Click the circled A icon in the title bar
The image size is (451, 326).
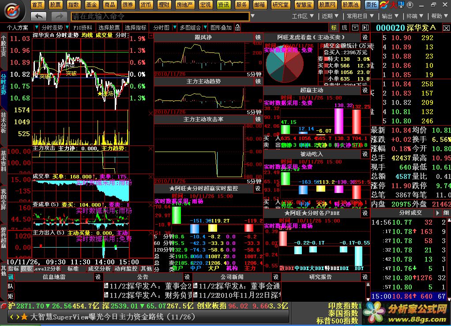click(x=410, y=4)
